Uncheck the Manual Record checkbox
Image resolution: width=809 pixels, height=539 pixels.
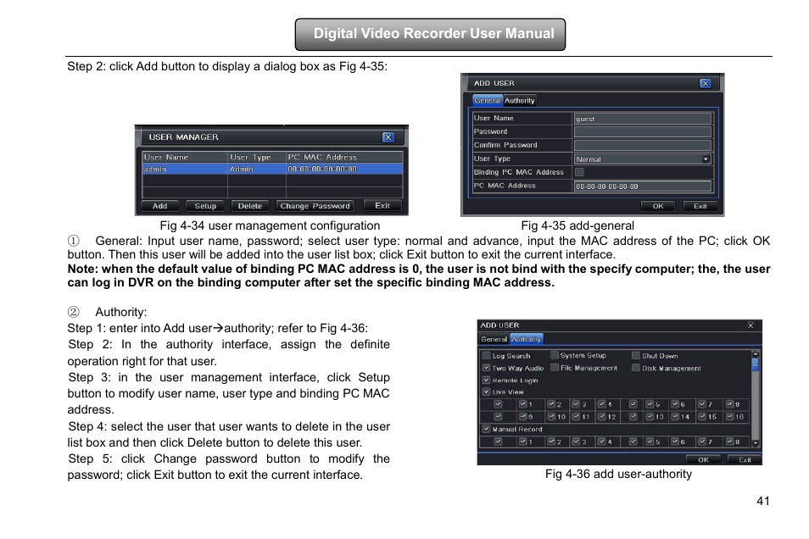click(x=487, y=429)
